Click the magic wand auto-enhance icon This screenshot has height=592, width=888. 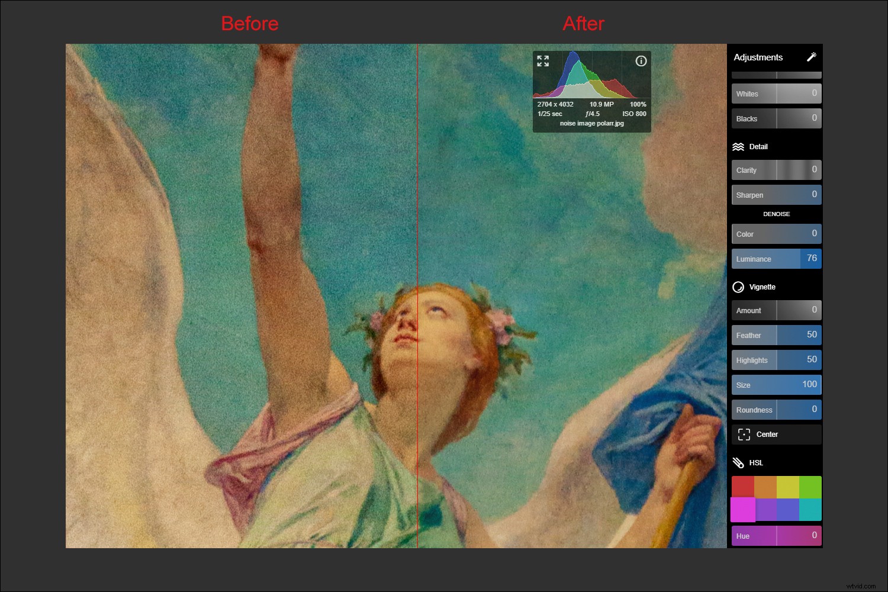(812, 57)
